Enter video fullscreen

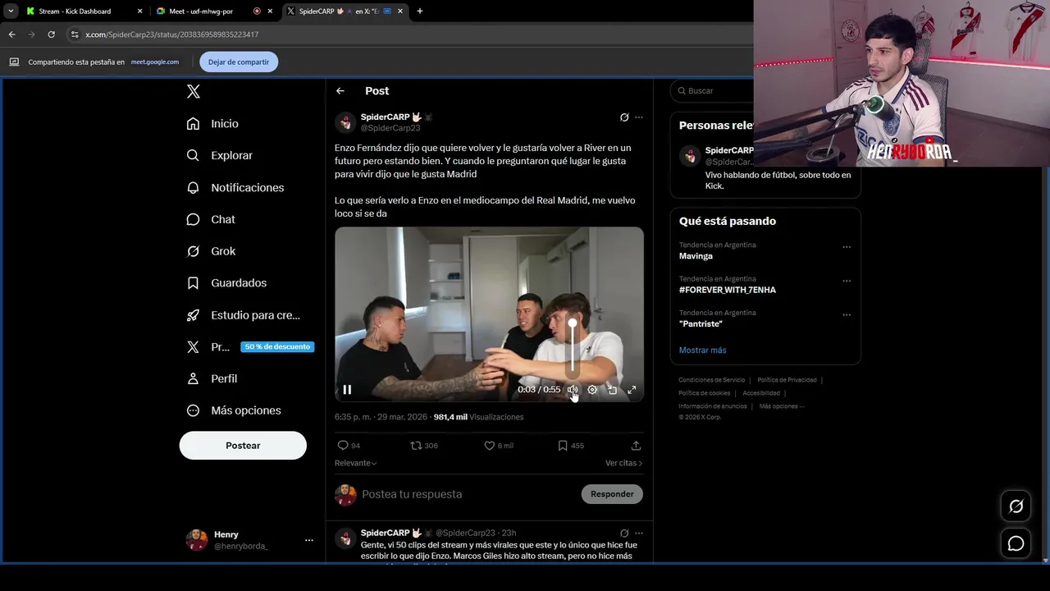point(632,390)
